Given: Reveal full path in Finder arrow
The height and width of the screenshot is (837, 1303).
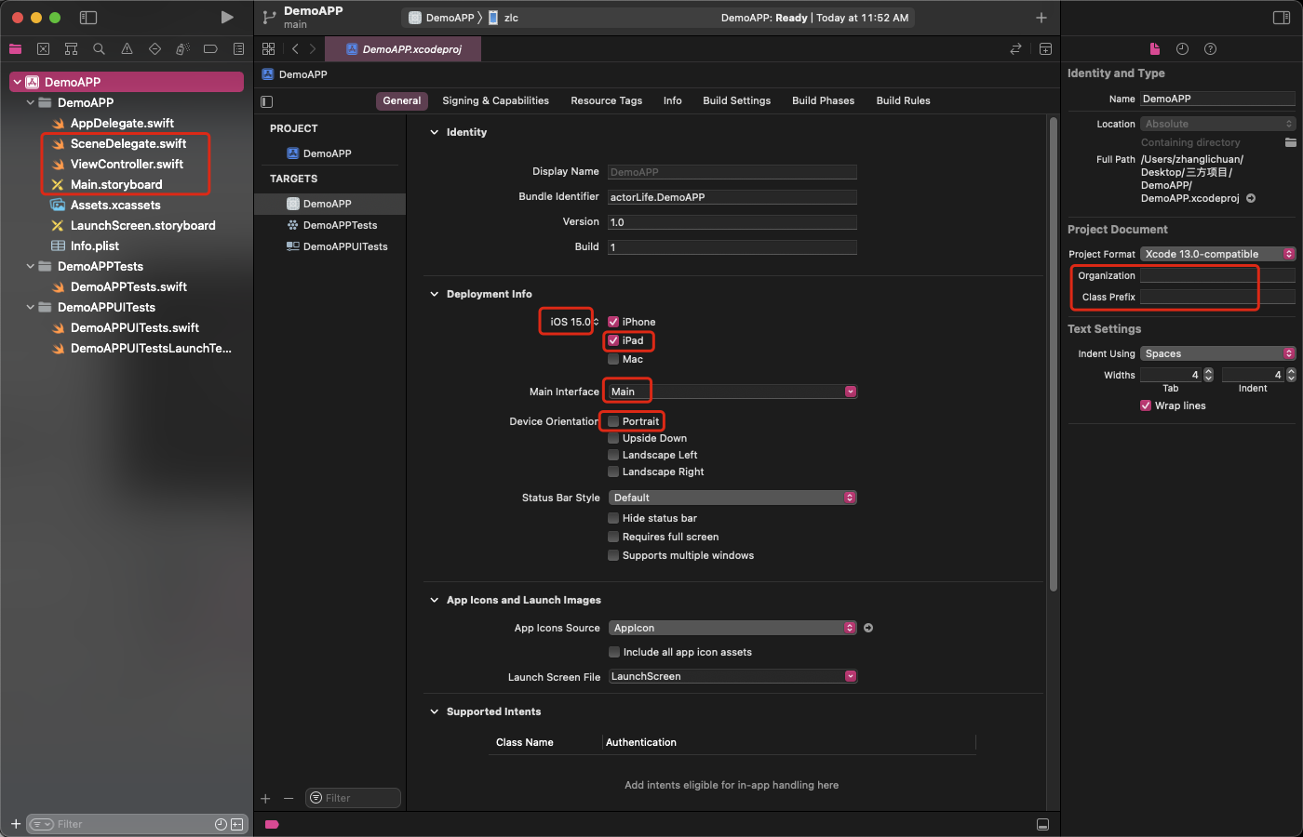Looking at the screenshot, I should pos(1251,198).
